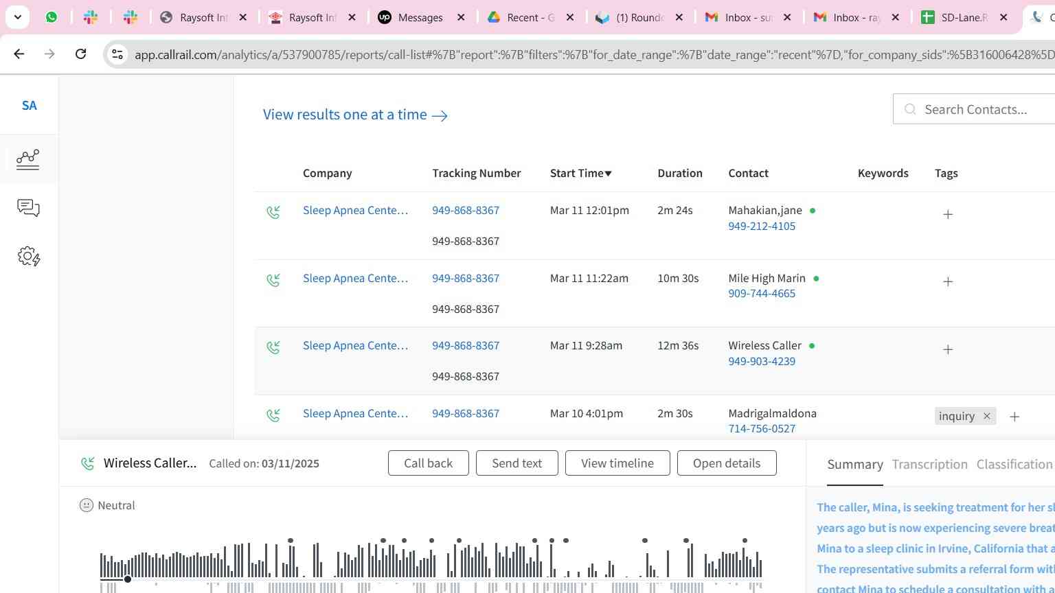Click the Open details button
The image size is (1055, 593).
[x=727, y=463]
